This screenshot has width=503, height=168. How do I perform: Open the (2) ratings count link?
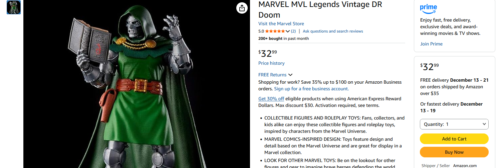pyautogui.click(x=293, y=31)
